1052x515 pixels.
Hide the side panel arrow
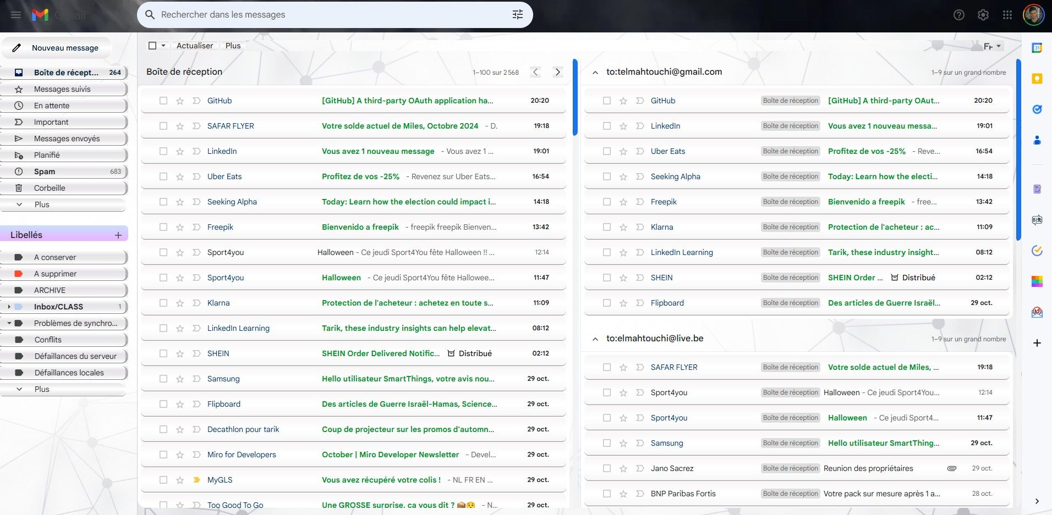point(1037,501)
